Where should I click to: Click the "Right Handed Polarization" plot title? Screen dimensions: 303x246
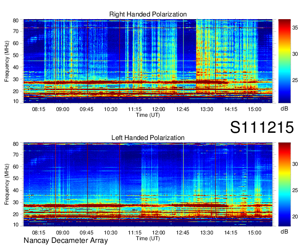[148, 14]
